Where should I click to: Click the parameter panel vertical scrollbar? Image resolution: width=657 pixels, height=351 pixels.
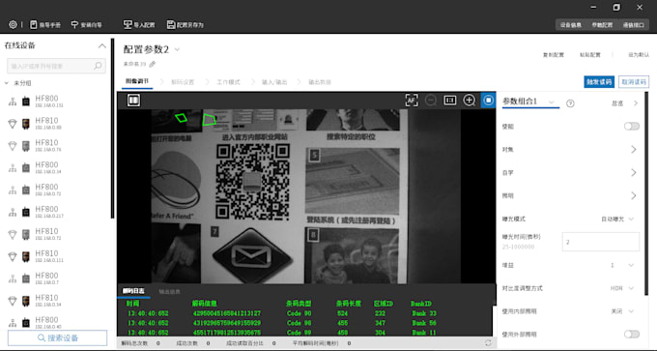646,192
